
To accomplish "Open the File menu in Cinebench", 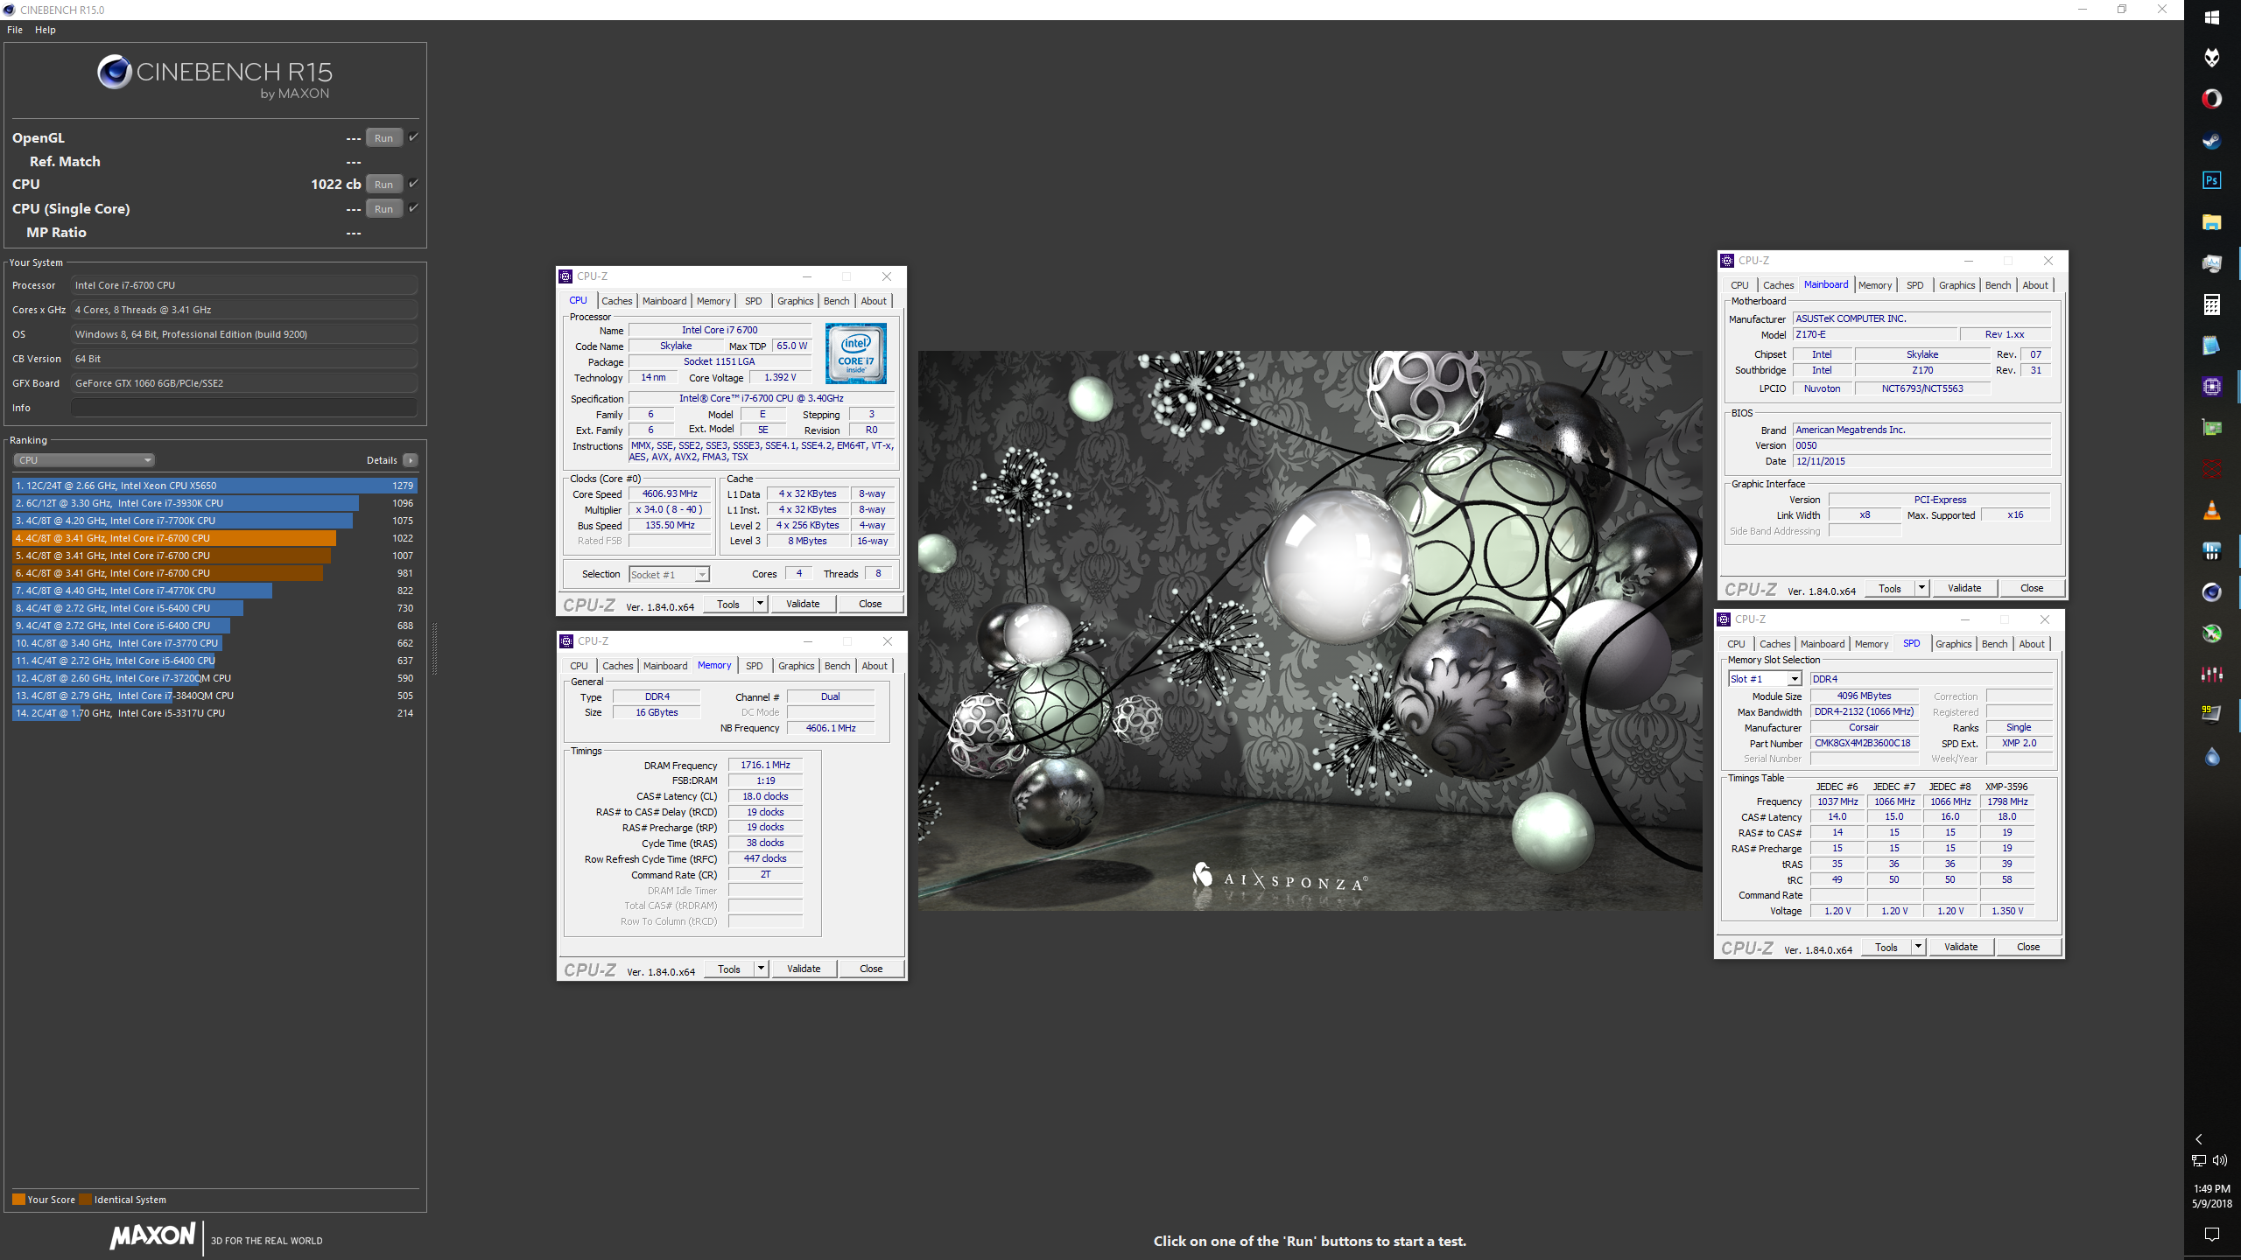I will 15,30.
